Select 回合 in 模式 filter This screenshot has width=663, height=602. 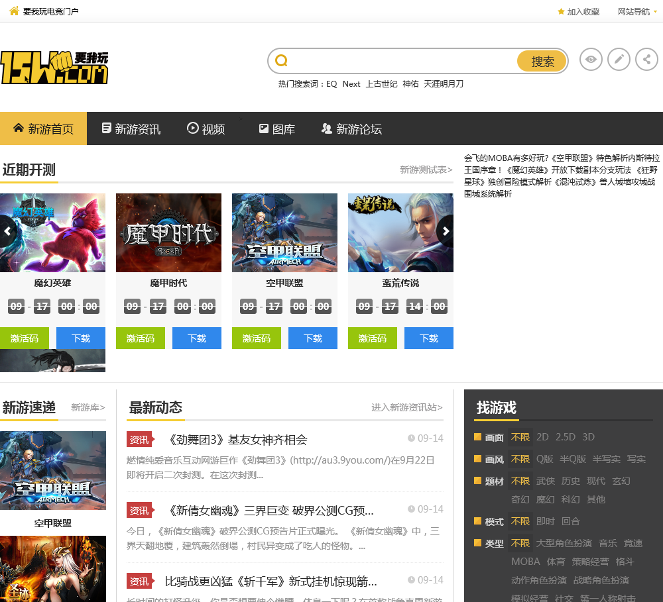pyautogui.click(x=570, y=521)
